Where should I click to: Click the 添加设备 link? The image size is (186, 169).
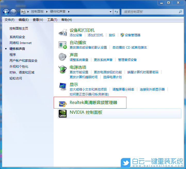click(x=76, y=35)
